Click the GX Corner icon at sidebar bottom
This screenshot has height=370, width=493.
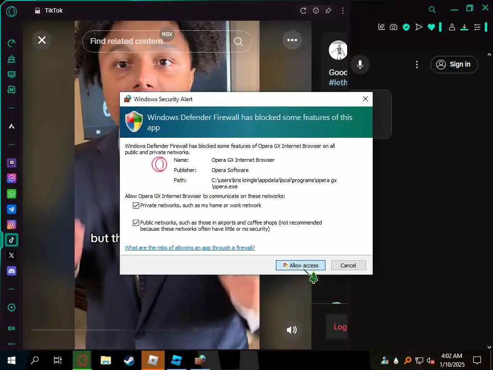point(12,328)
